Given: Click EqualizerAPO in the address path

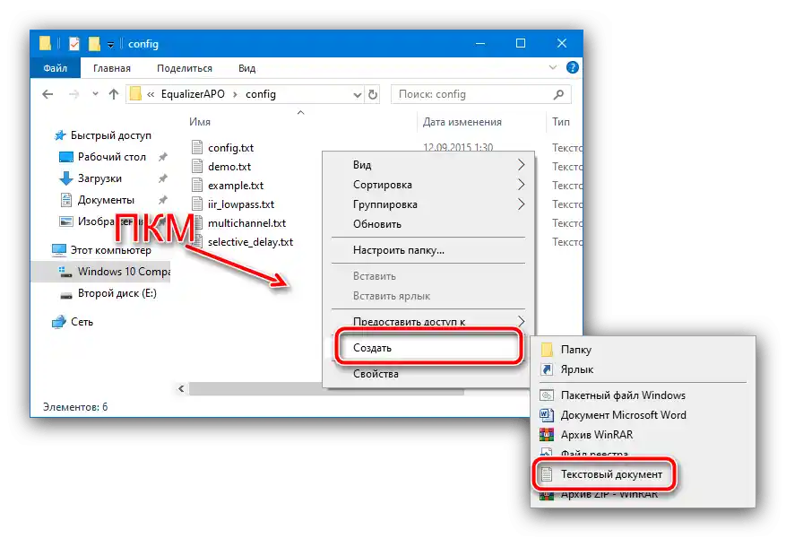Looking at the screenshot, I should tap(193, 94).
